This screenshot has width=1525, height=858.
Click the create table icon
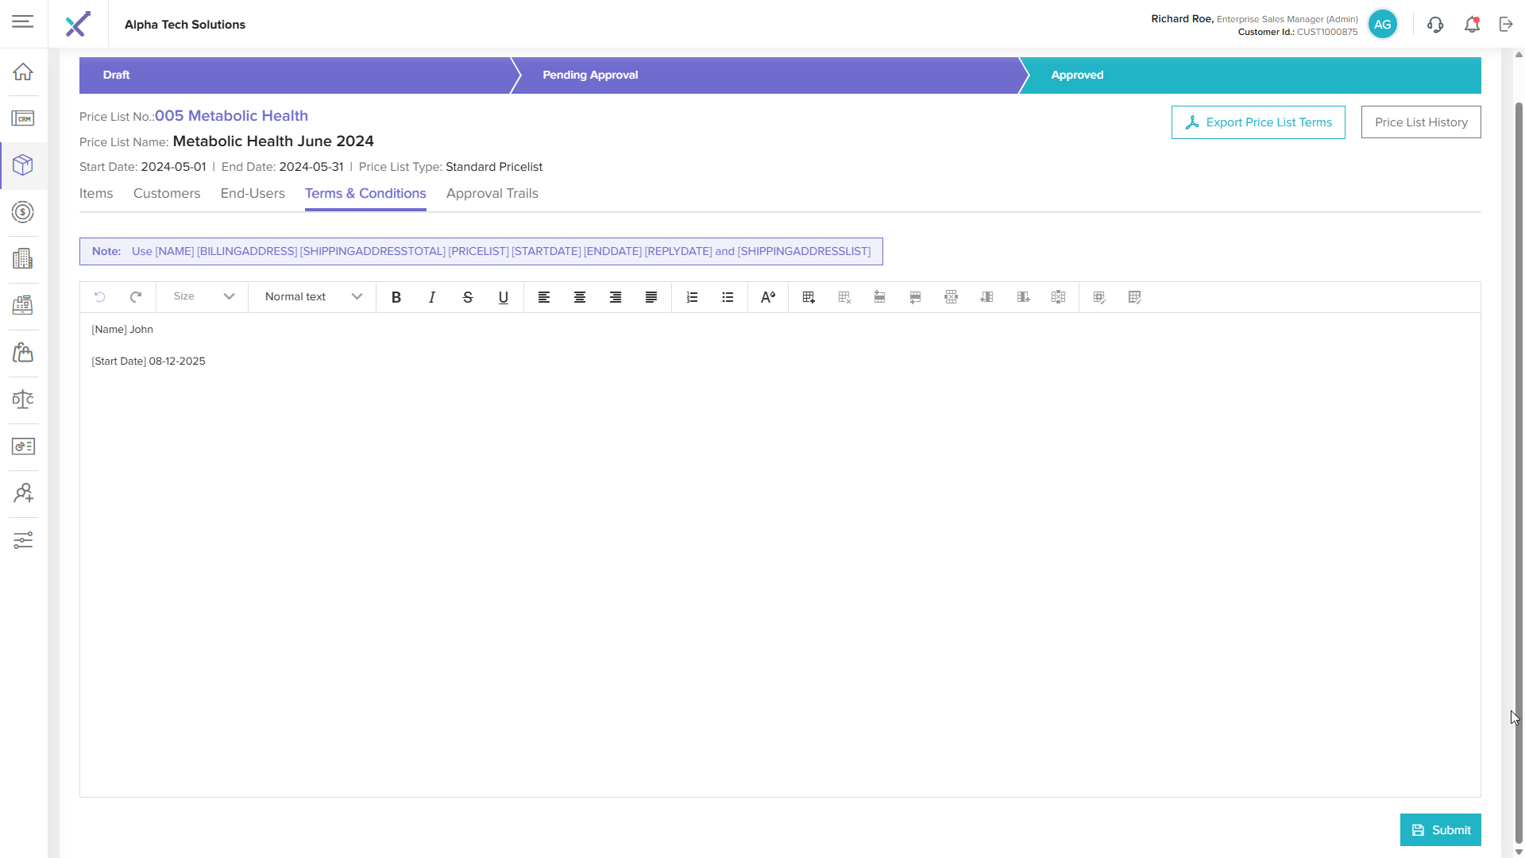(809, 297)
